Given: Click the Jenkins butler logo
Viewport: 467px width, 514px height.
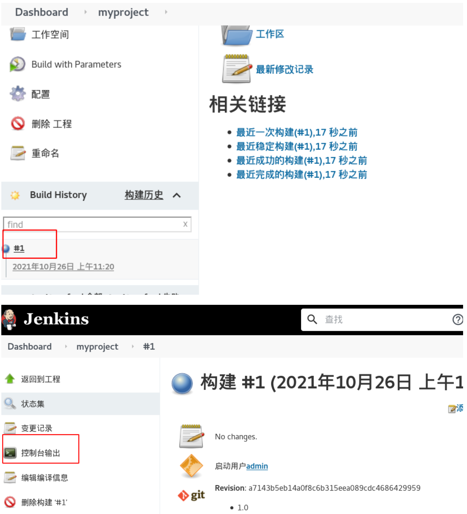Looking at the screenshot, I should (x=9, y=319).
